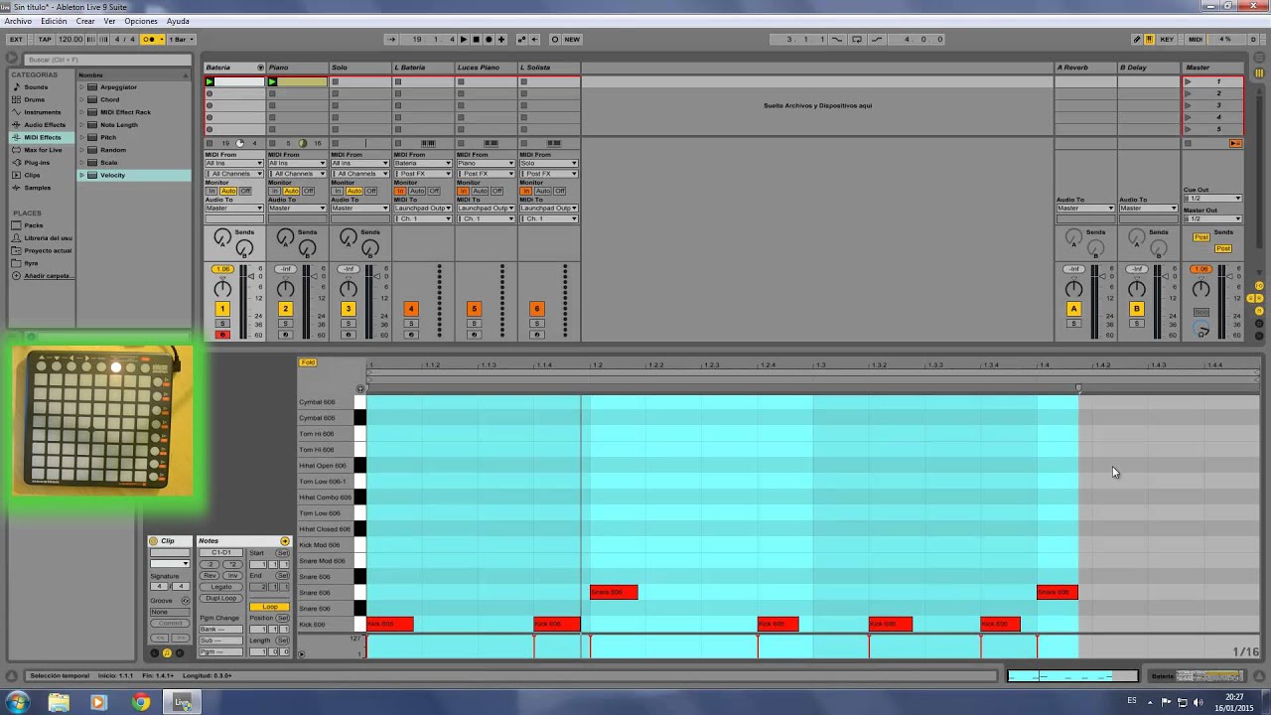Click the Snare 606 note at bar 1.2
The image size is (1271, 715).
[614, 593]
